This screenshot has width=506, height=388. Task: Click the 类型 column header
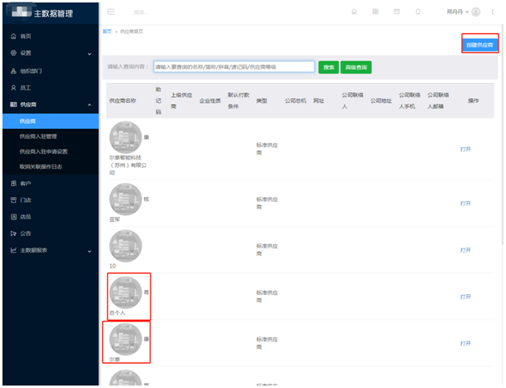261,101
